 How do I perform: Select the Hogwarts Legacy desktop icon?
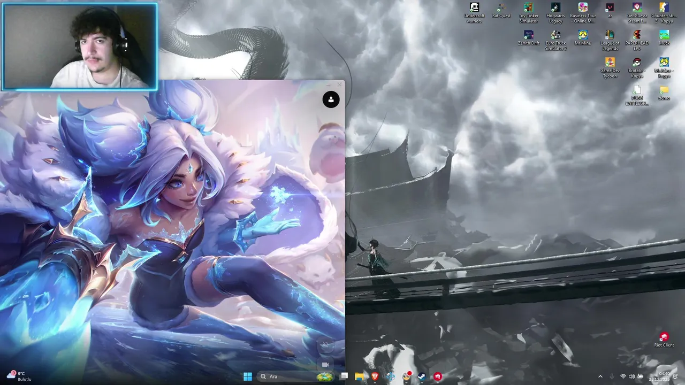click(x=555, y=13)
